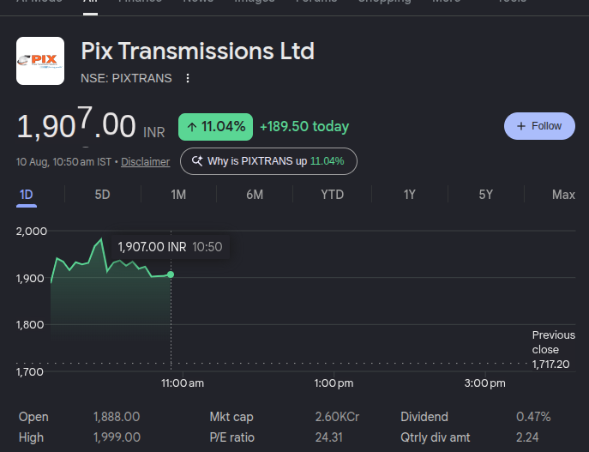The width and height of the screenshot is (589, 452).
Task: Click the up arrow in percent badge
Action: 192,127
